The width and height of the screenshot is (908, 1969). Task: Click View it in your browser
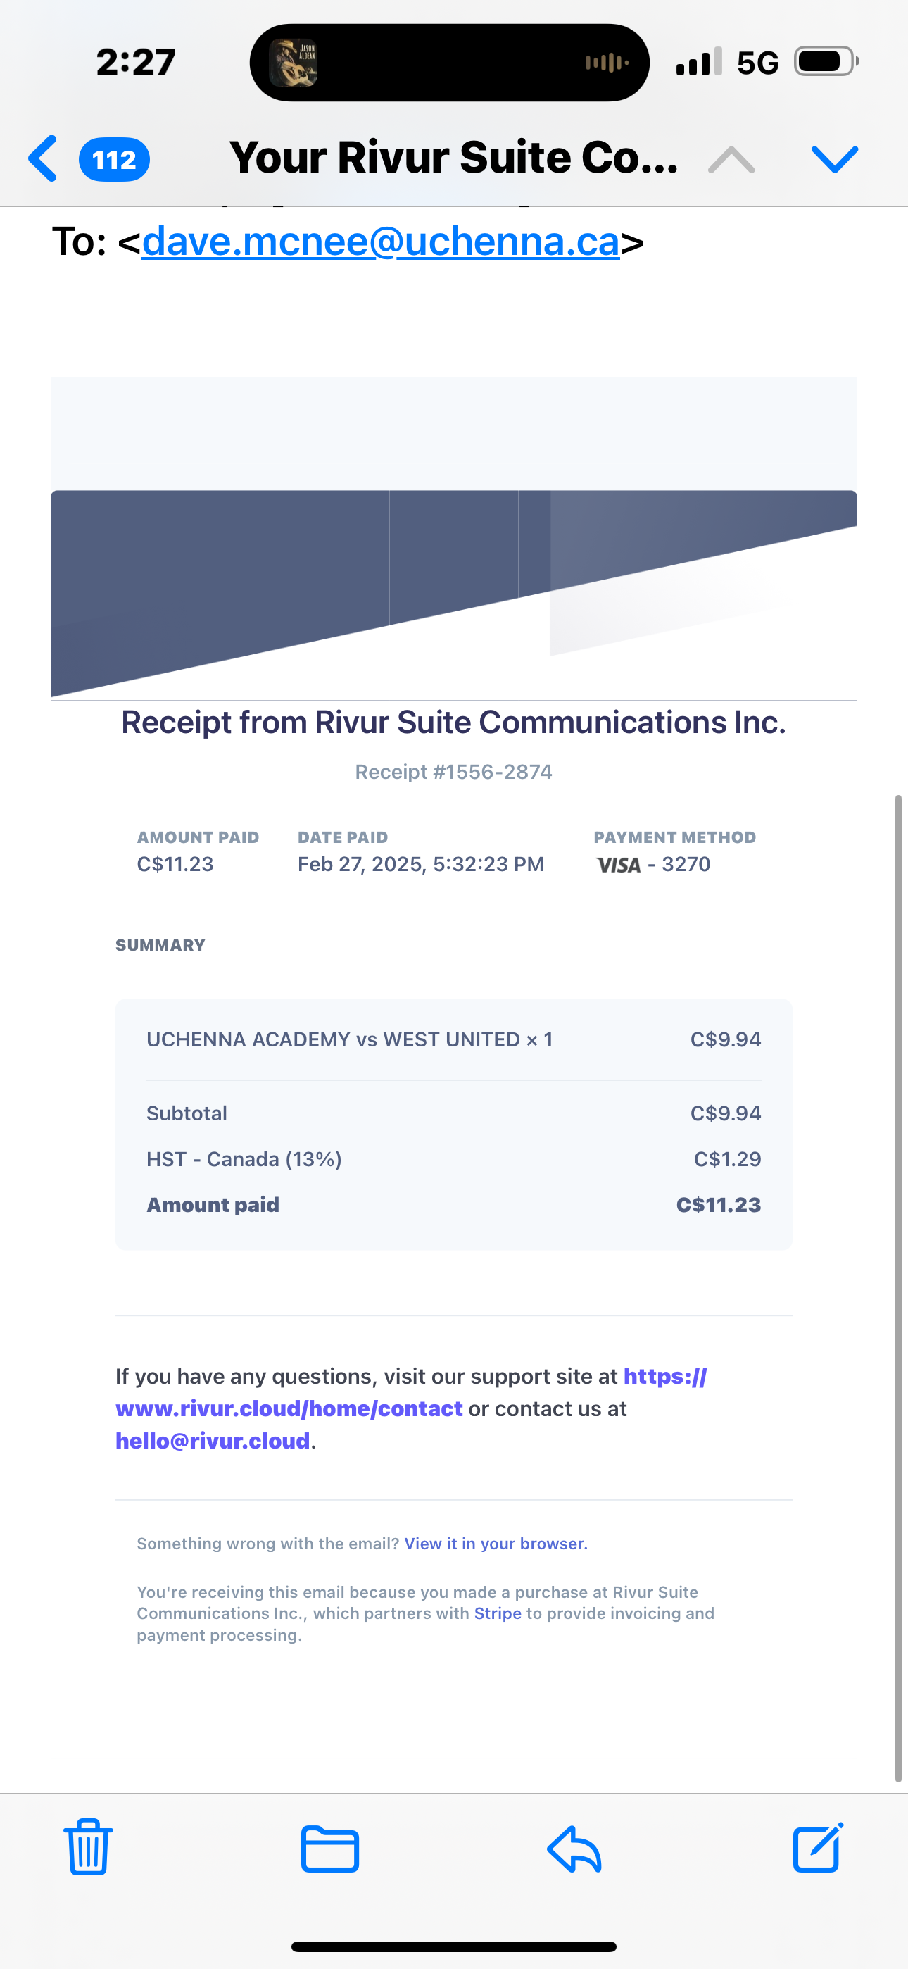coord(496,1543)
